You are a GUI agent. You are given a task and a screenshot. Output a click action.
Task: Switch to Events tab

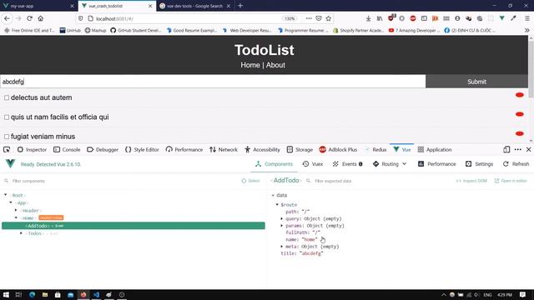(347, 164)
